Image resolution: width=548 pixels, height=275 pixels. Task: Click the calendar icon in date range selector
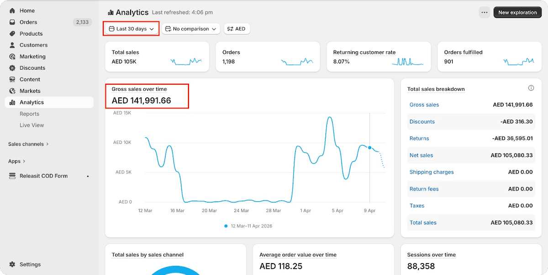[111, 29]
